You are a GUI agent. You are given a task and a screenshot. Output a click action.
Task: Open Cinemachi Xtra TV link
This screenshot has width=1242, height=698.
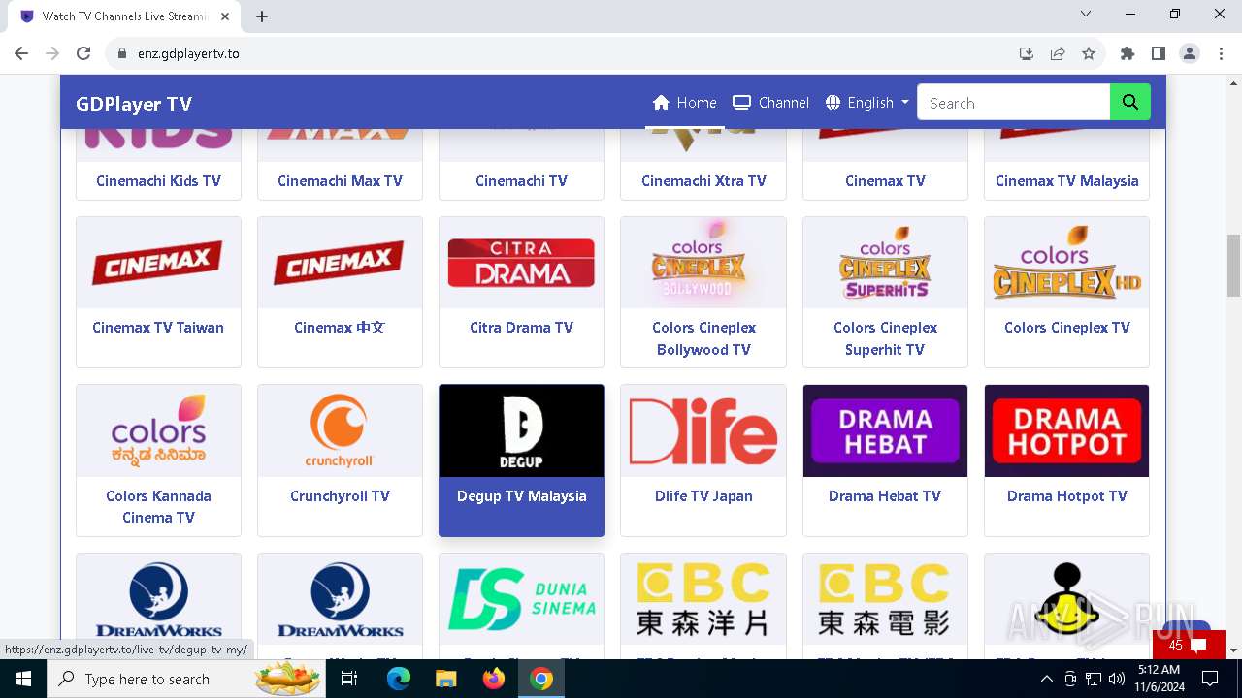coord(703,180)
